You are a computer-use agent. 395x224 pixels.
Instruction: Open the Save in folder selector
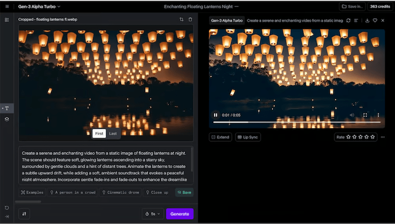tap(352, 6)
